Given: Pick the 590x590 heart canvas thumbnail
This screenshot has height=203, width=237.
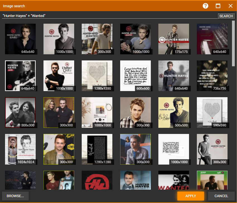Looking at the screenshot, I should 212,112.
